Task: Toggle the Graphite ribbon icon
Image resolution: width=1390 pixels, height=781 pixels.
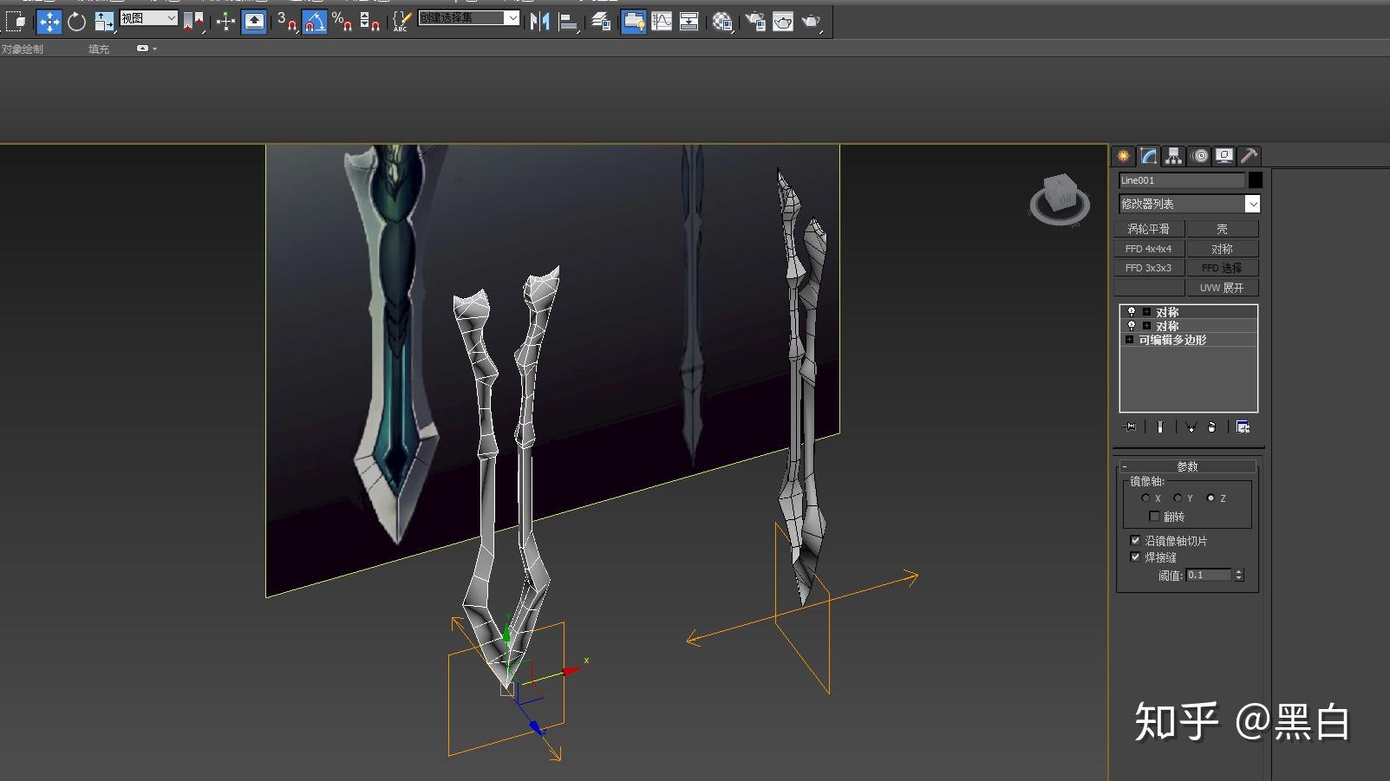Action: (x=634, y=21)
